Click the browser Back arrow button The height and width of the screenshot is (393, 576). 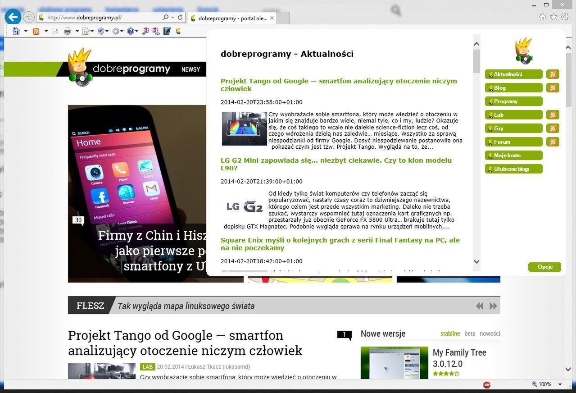click(13, 17)
